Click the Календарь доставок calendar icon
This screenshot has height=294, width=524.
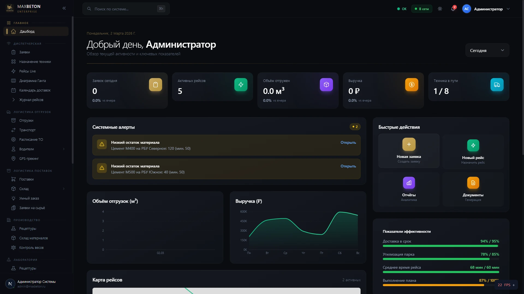click(13, 90)
